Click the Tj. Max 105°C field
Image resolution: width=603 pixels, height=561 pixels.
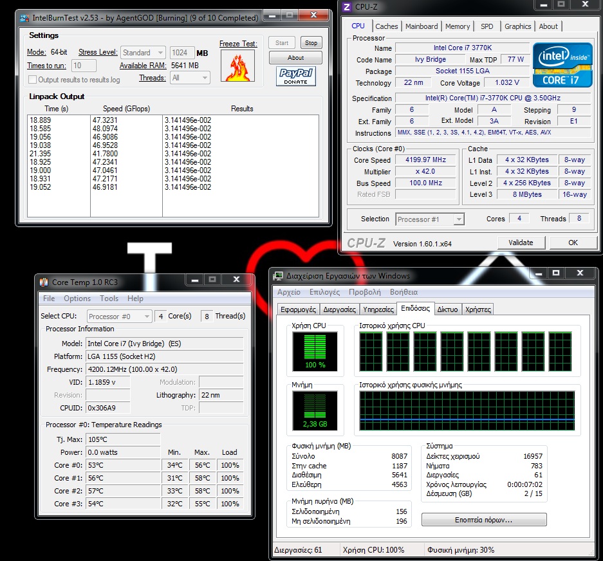(x=123, y=439)
